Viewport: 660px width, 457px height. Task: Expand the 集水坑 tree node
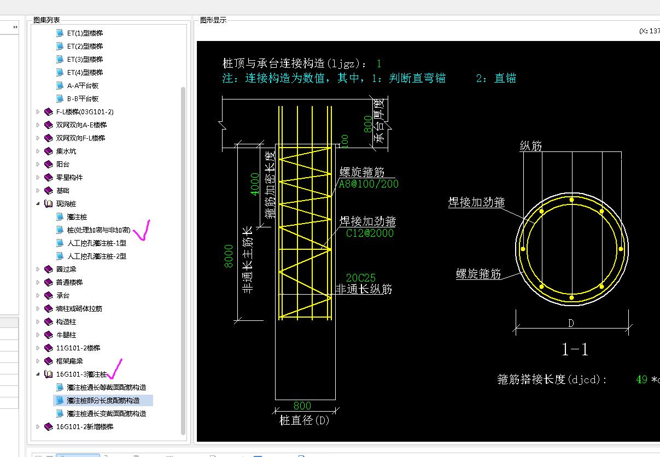point(38,151)
